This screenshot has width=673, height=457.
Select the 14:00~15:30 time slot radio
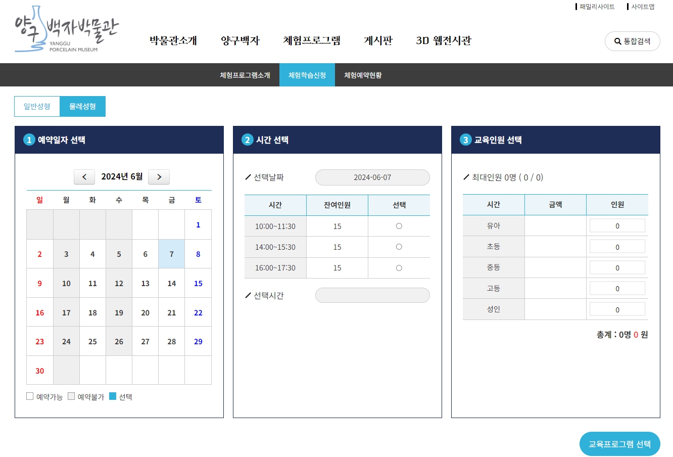tap(399, 247)
